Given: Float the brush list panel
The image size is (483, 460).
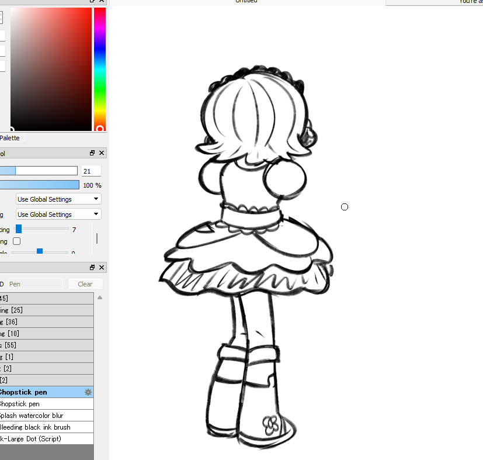Looking at the screenshot, I should click(x=92, y=267).
